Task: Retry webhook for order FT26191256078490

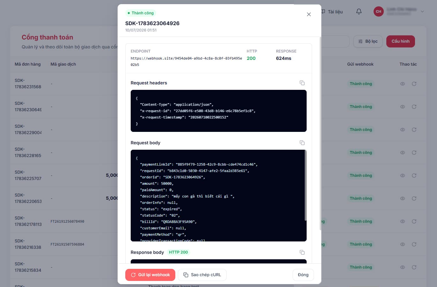Action: [414, 221]
